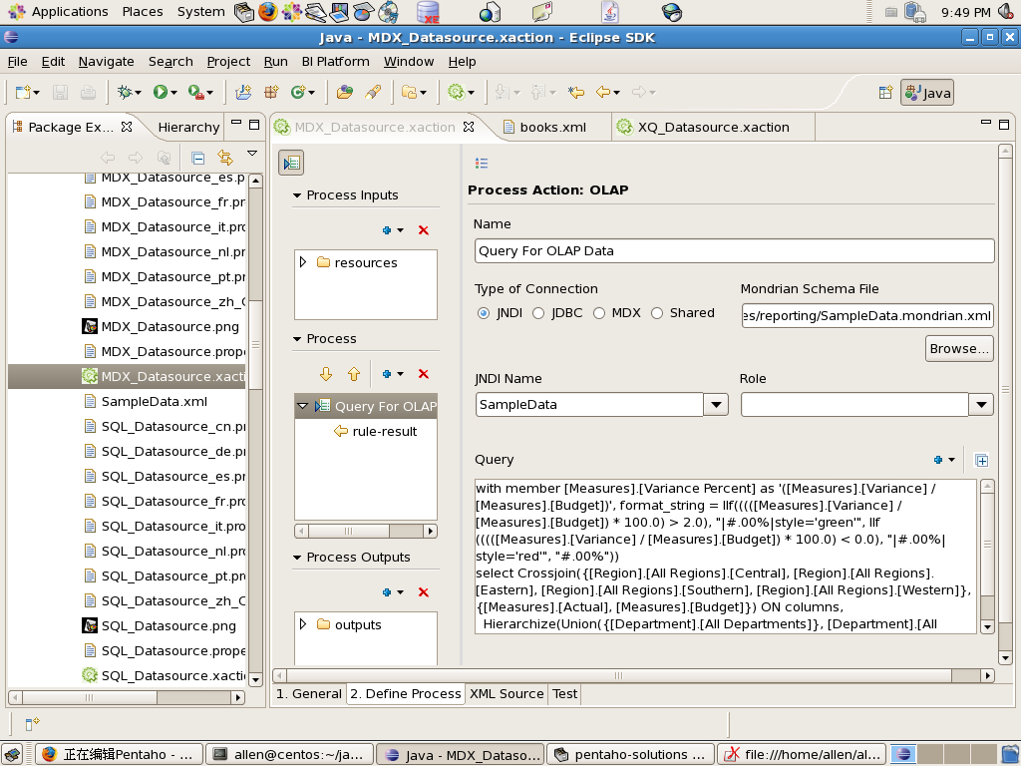Open the JNDI Name dropdown
Viewport: 1021px width, 766px height.
pyautogui.click(x=716, y=405)
